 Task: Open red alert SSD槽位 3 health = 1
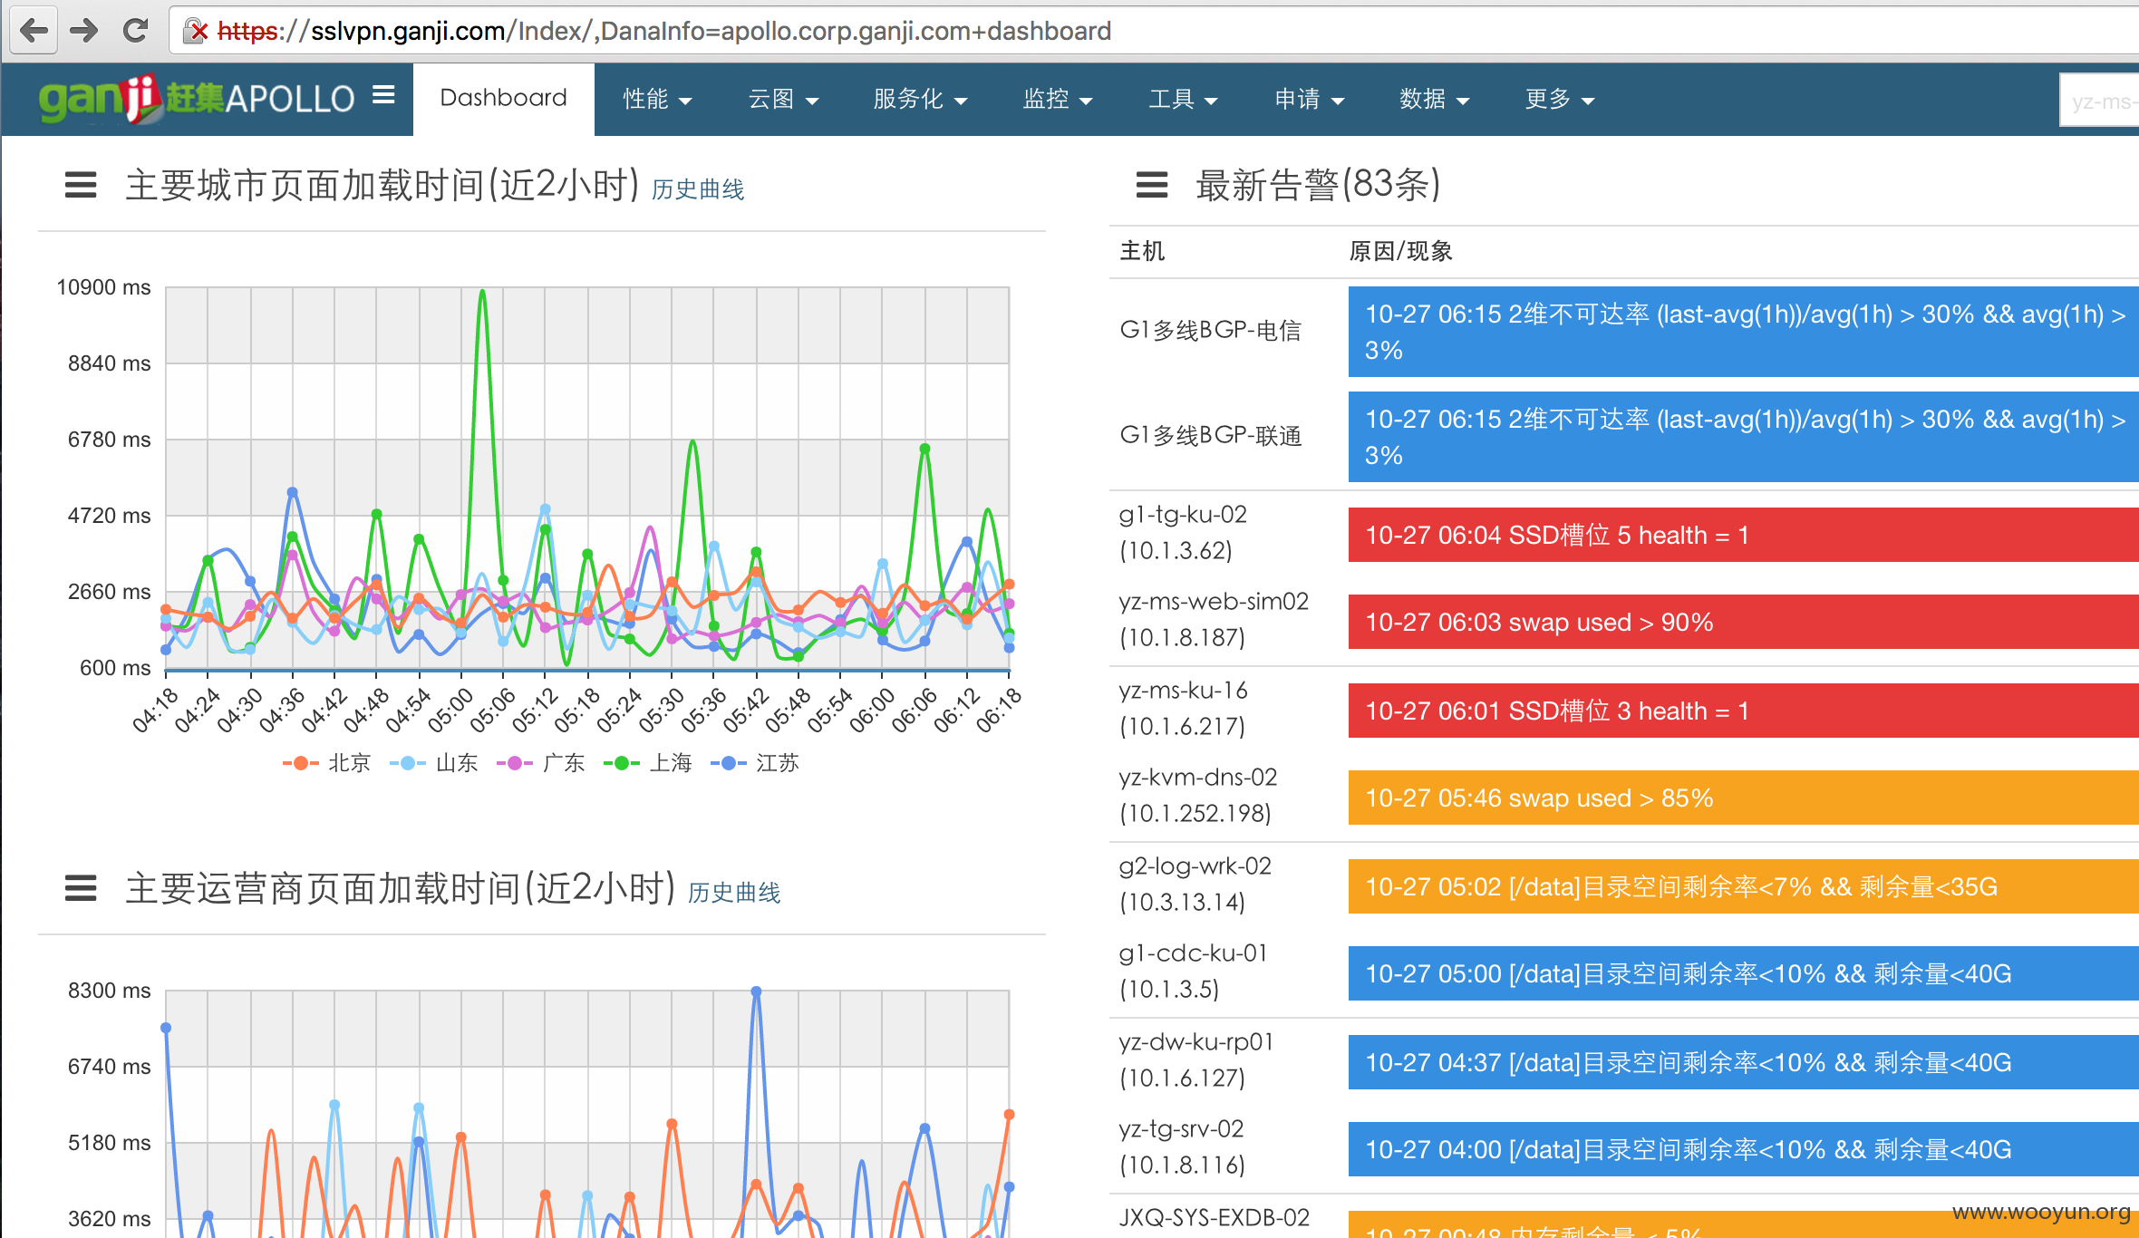point(1744,711)
